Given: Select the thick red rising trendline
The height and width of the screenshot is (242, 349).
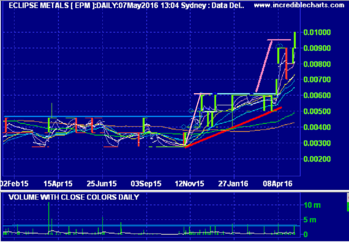Looking at the screenshot, I should [x=233, y=127].
